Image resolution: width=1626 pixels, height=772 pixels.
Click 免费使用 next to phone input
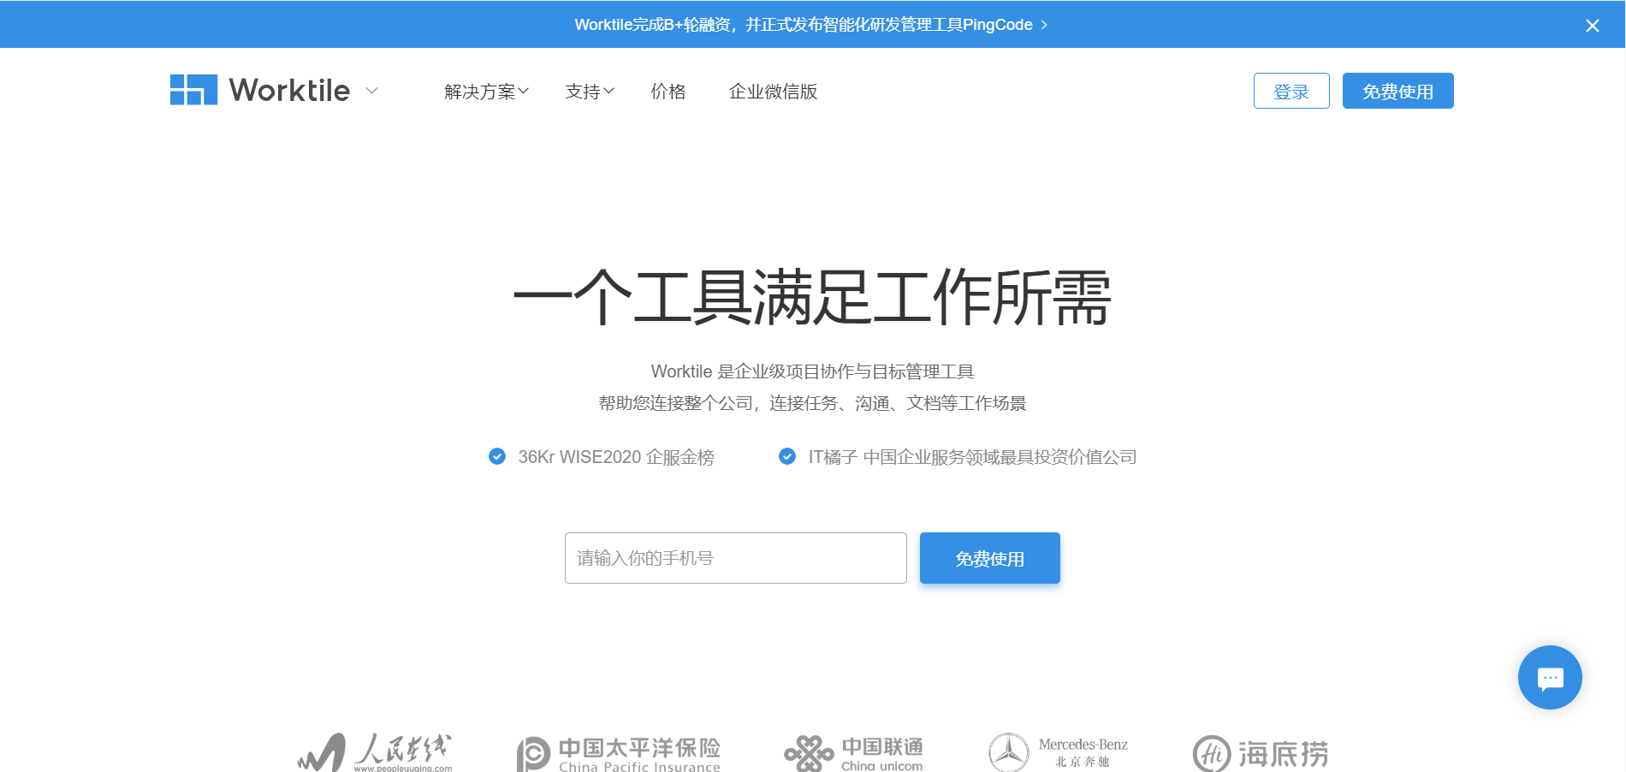(990, 558)
